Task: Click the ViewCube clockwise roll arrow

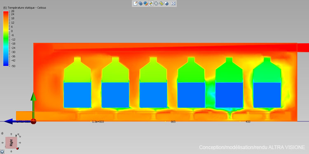Action: [x=20, y=136]
